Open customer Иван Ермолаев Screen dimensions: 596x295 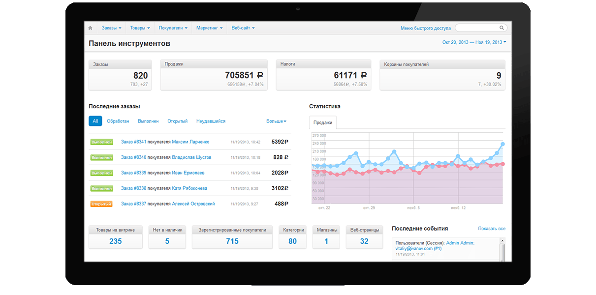point(188,173)
